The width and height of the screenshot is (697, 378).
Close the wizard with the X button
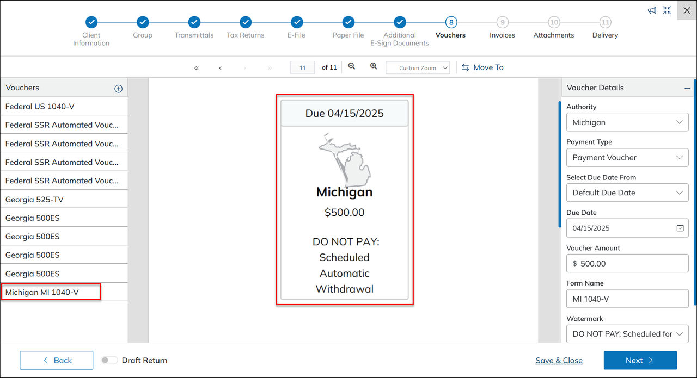(x=687, y=10)
